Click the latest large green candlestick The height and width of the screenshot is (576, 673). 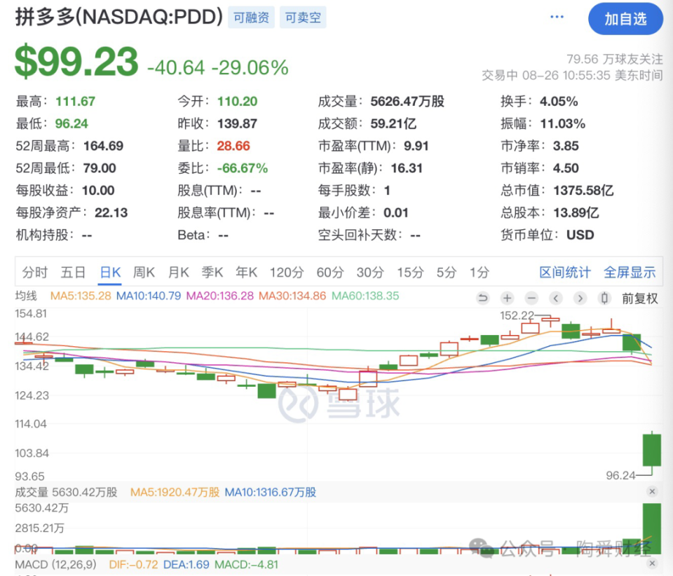point(652,450)
